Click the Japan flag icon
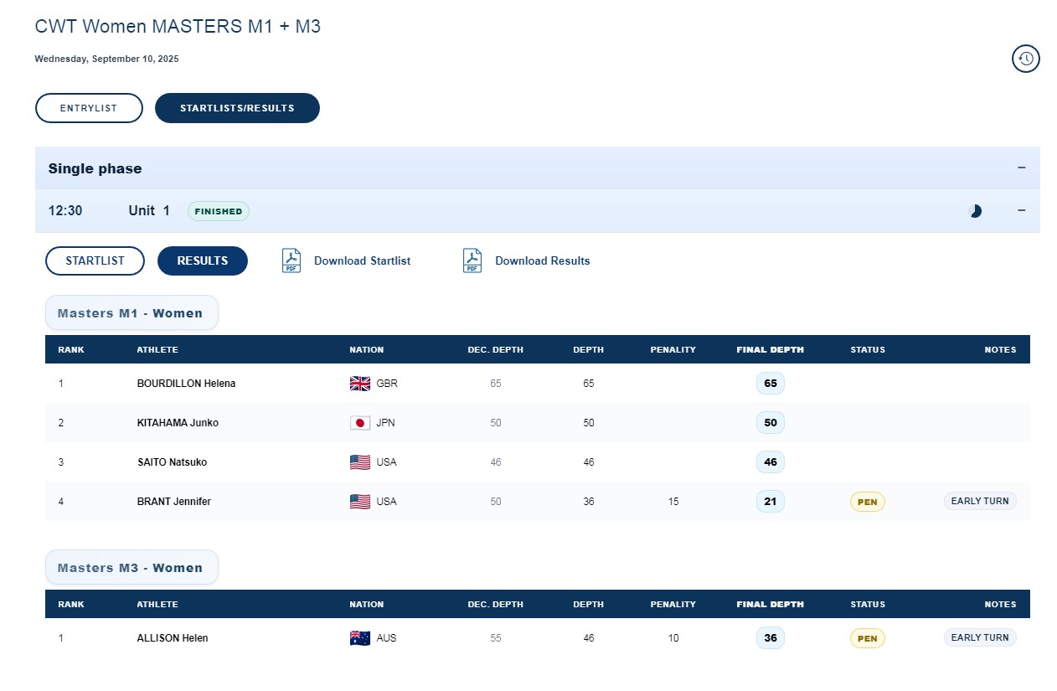Image resolution: width=1057 pixels, height=691 pixels. point(359,423)
